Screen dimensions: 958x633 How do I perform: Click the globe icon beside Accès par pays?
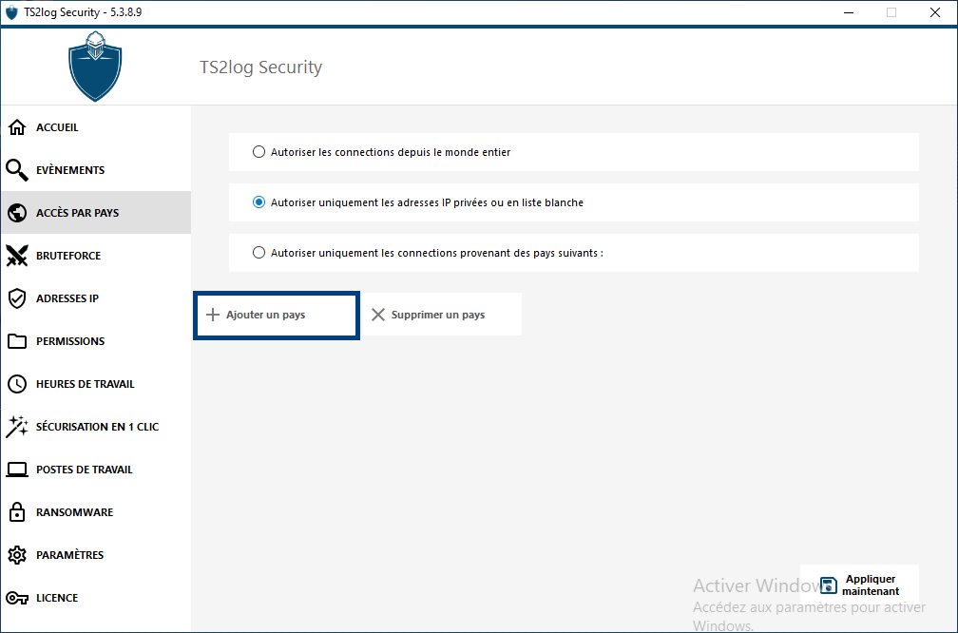[17, 213]
